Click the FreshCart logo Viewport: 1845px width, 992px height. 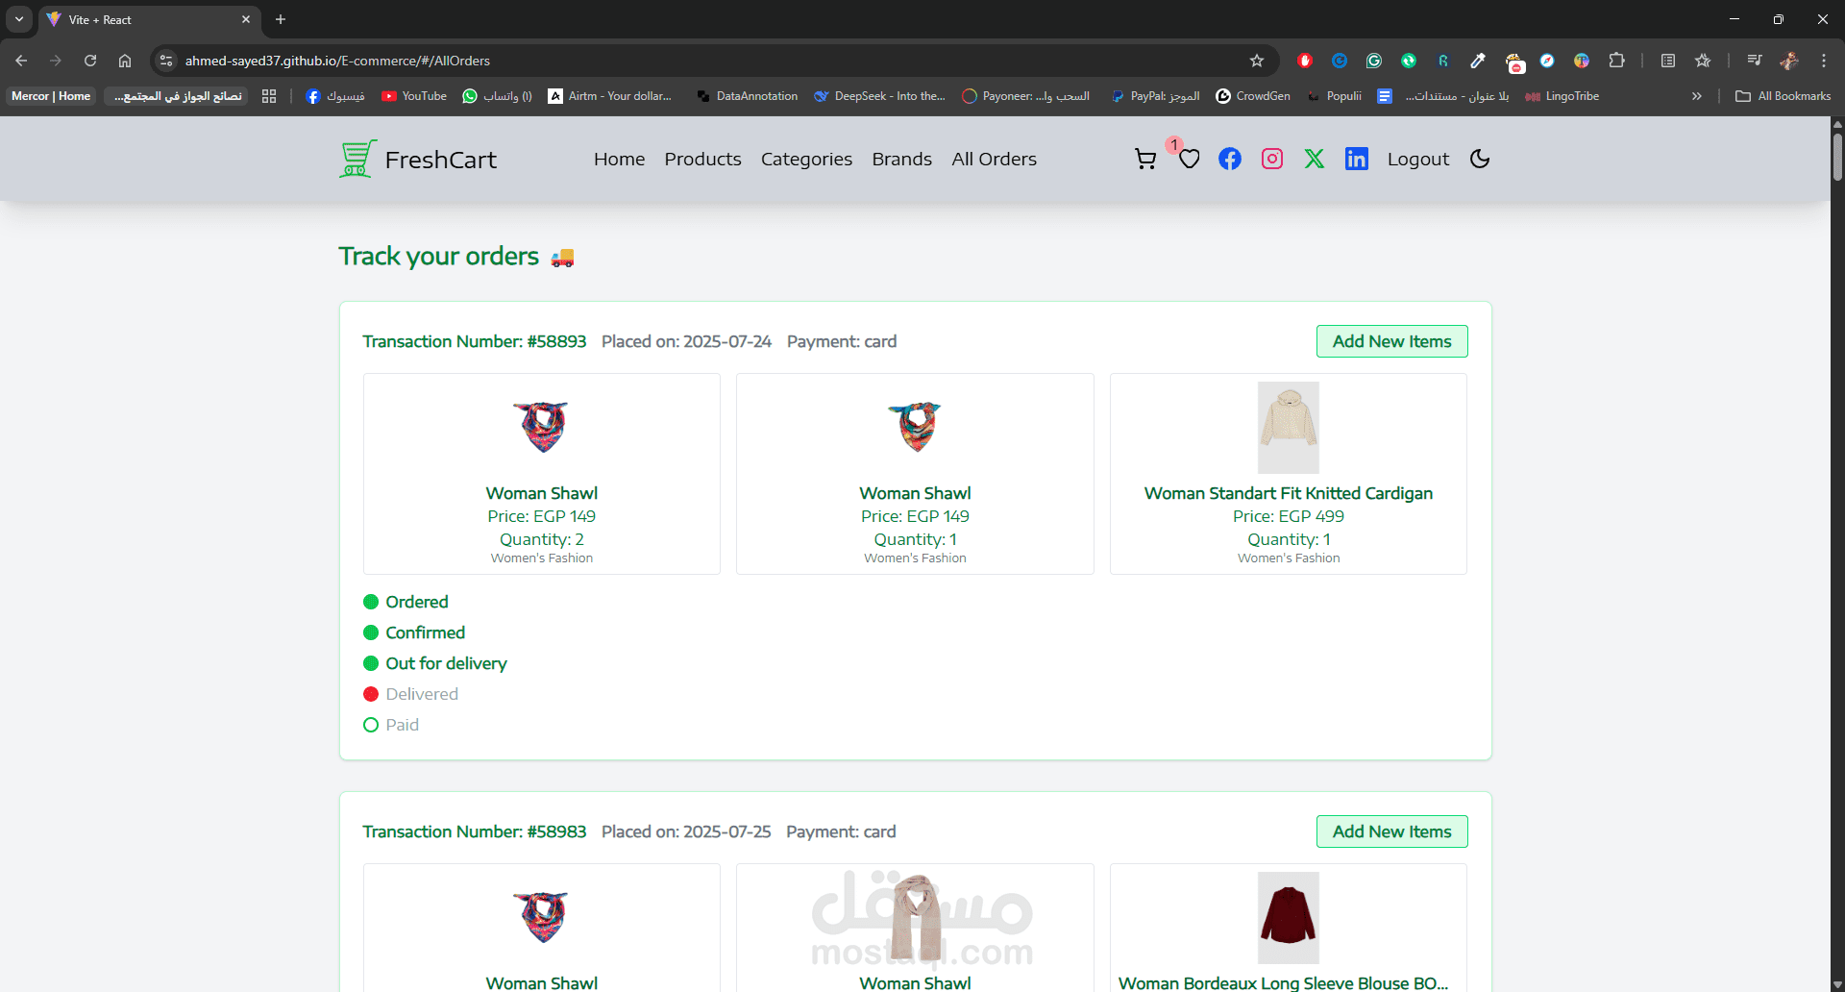(418, 160)
